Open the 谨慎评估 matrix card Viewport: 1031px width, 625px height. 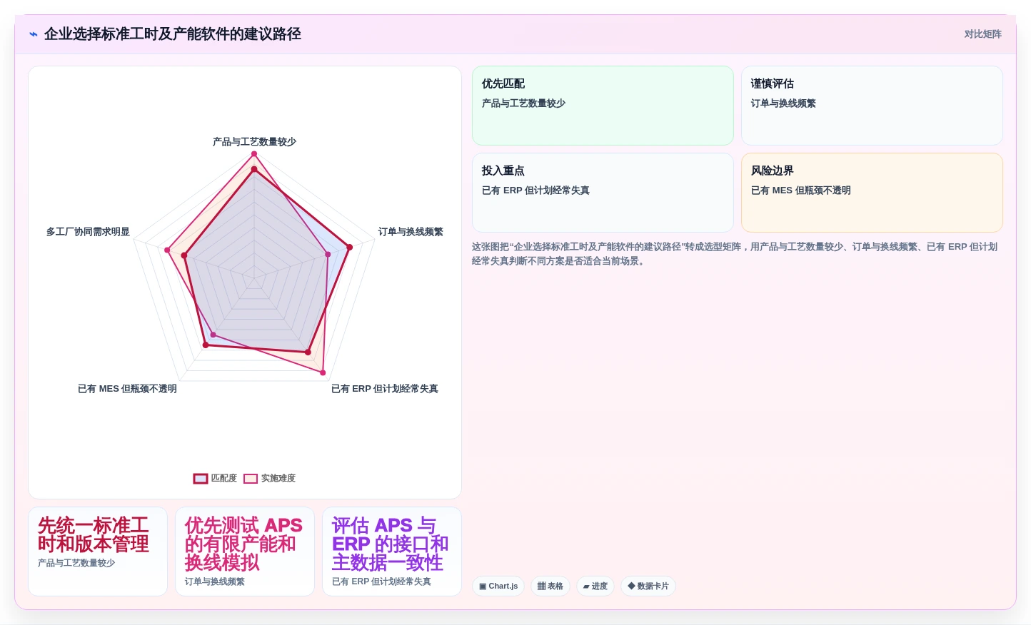coord(872,106)
